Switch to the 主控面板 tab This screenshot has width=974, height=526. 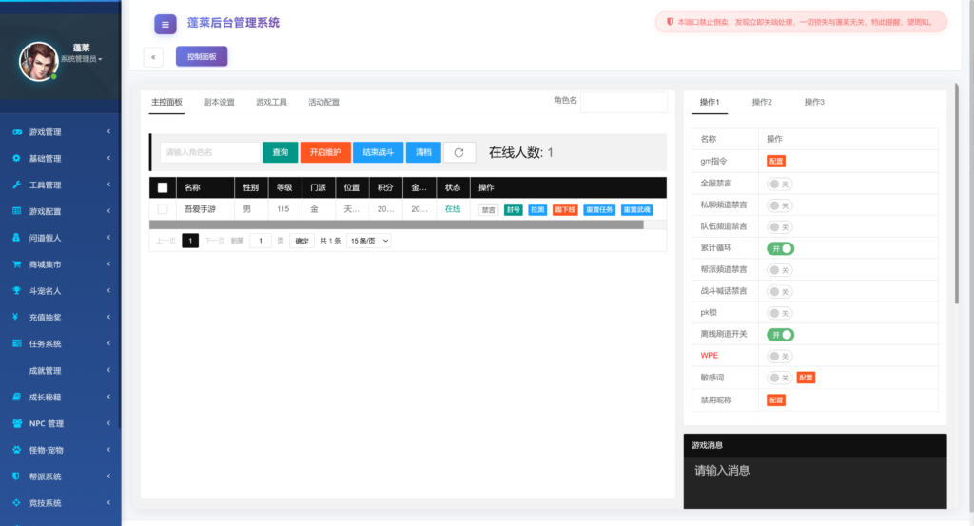click(x=167, y=102)
